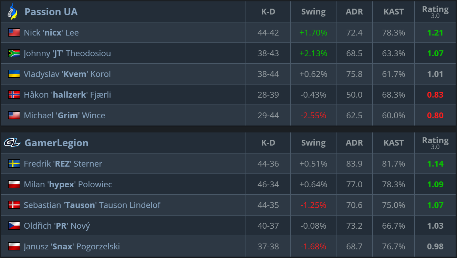Click the GamerLegion GL logo

(12, 143)
